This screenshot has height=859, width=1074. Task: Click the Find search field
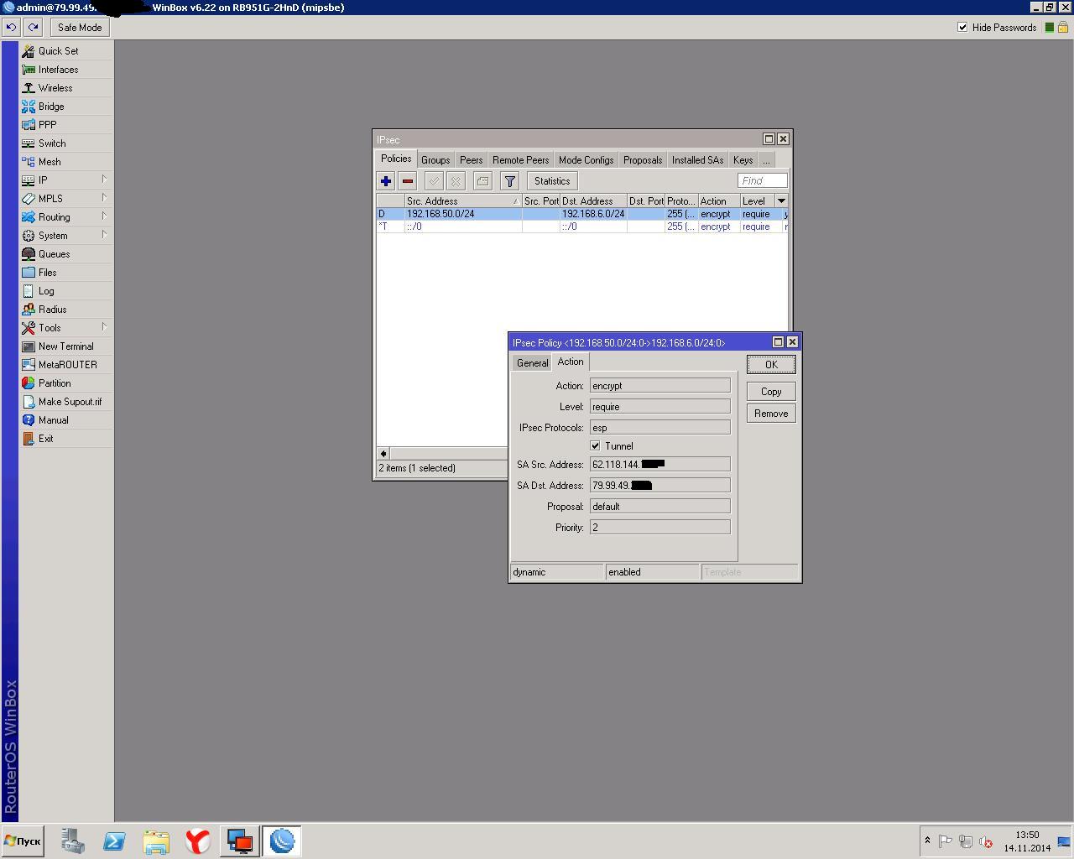(x=762, y=181)
